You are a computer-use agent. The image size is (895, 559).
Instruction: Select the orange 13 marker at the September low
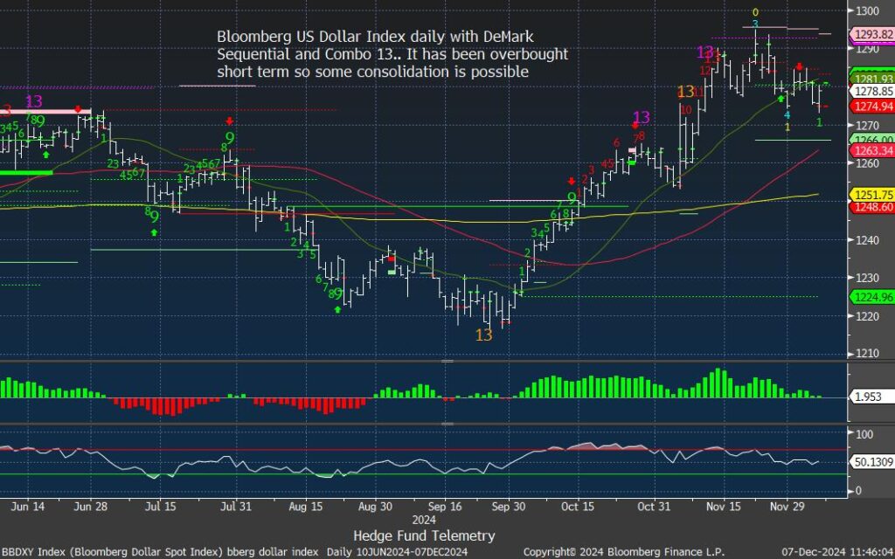pos(483,335)
